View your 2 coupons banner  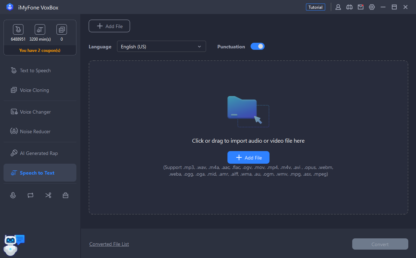pyautogui.click(x=40, y=50)
